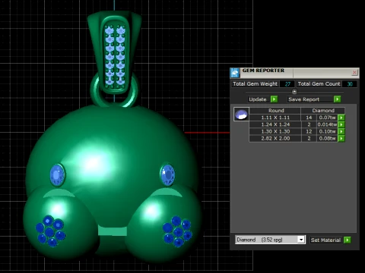Click the Total Gem Weight value field

click(x=287, y=84)
